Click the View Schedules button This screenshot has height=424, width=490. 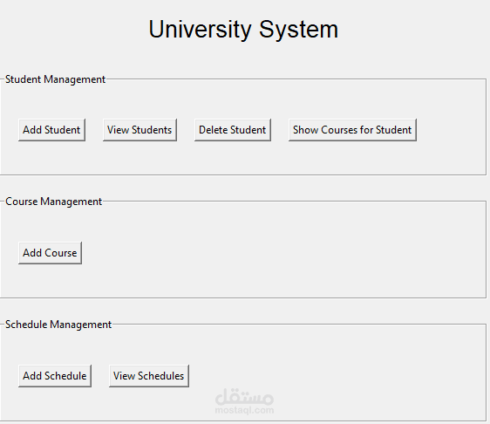click(x=149, y=376)
